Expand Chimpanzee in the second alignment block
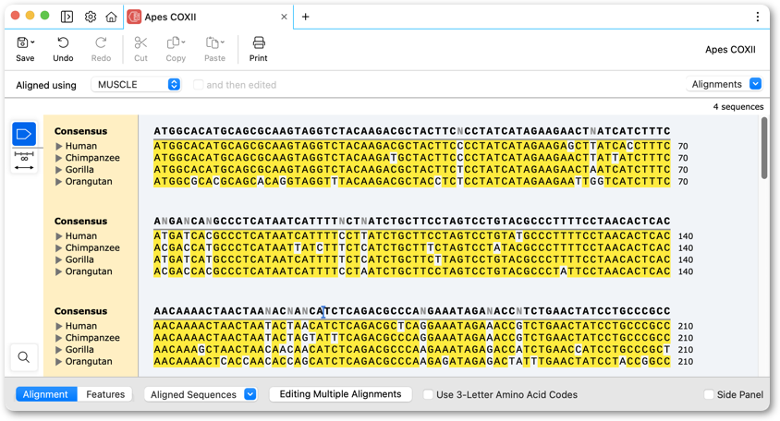The width and height of the screenshot is (780, 421). 59,248
